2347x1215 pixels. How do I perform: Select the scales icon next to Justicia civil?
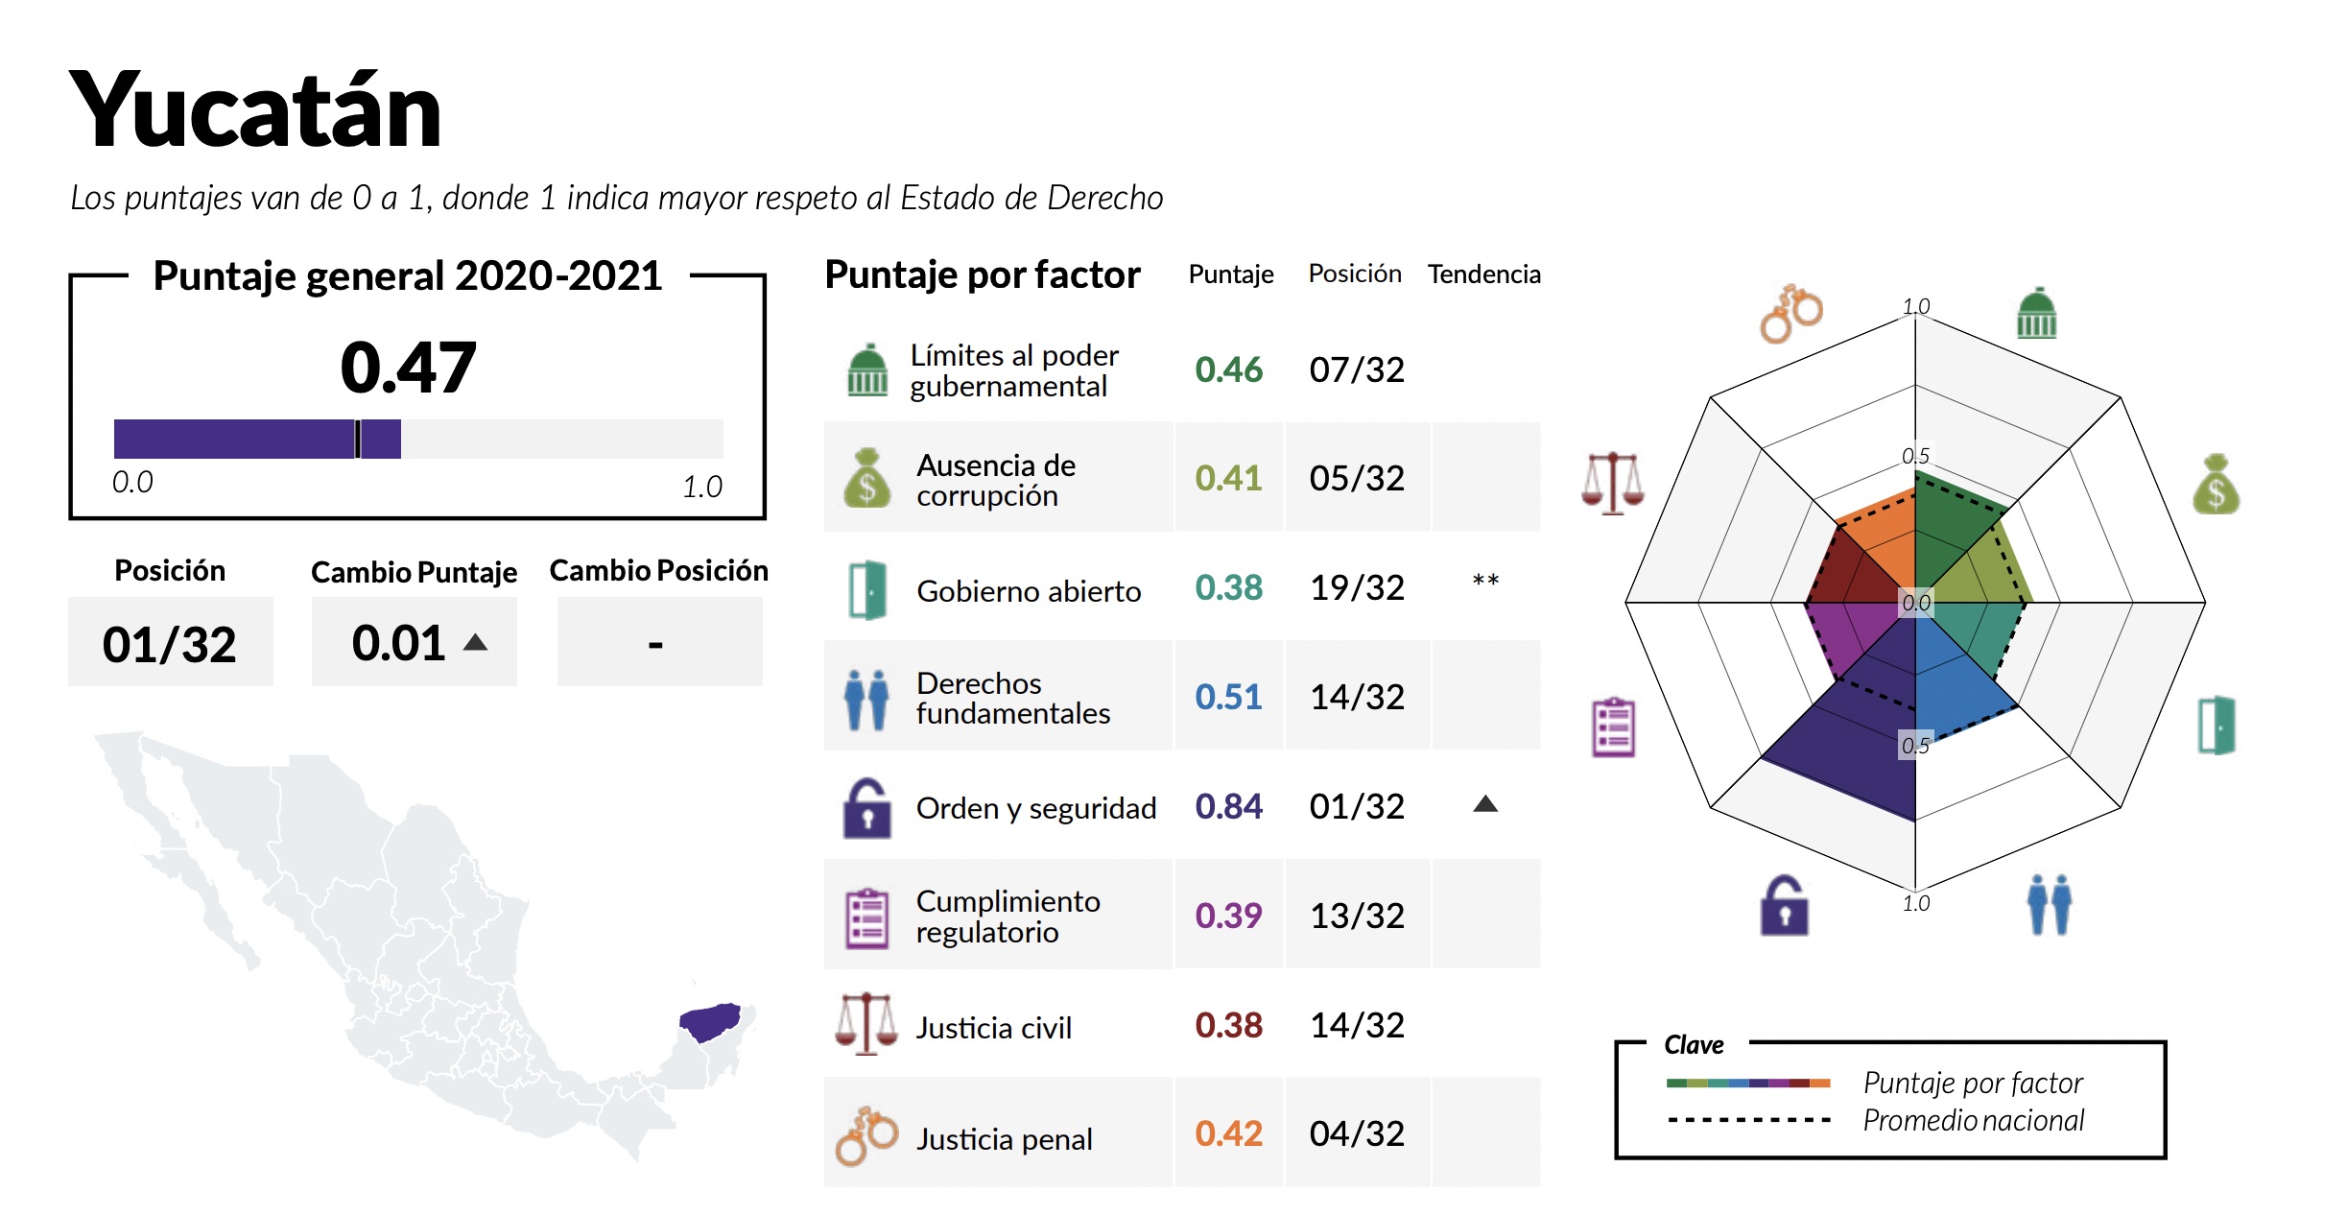pos(866,1024)
